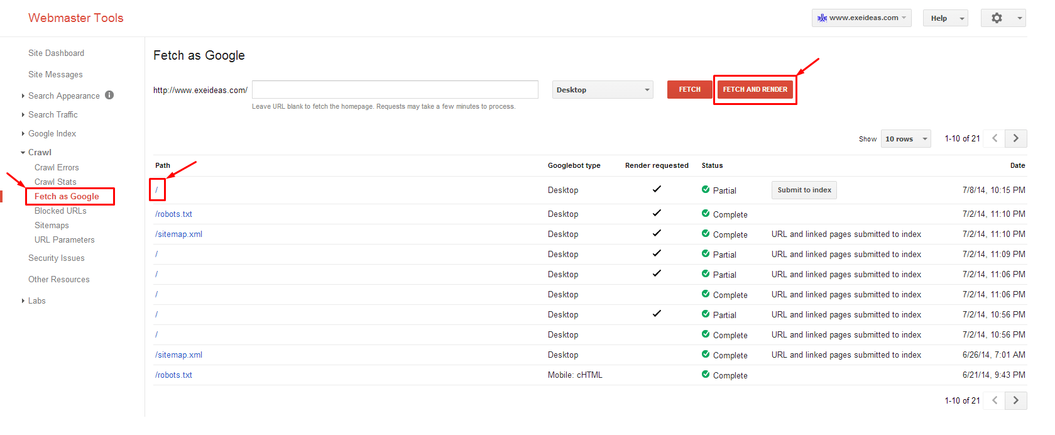1055x435 pixels.
Task: Open /robots.txt fetched 7/2/14
Action: pyautogui.click(x=173, y=214)
